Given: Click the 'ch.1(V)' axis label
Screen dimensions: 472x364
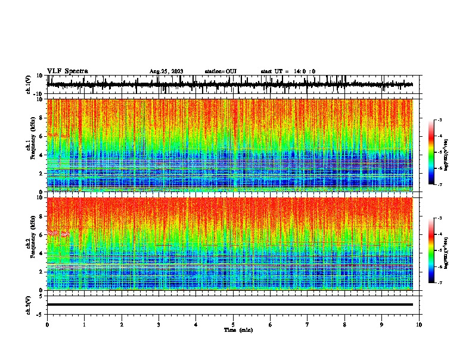Looking at the screenshot, I should click(29, 84).
